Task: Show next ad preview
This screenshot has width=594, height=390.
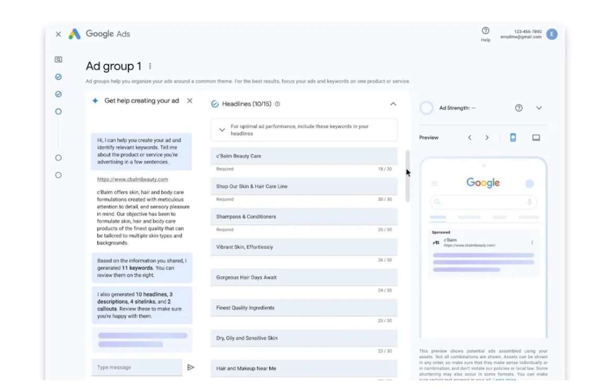Action: [x=487, y=138]
